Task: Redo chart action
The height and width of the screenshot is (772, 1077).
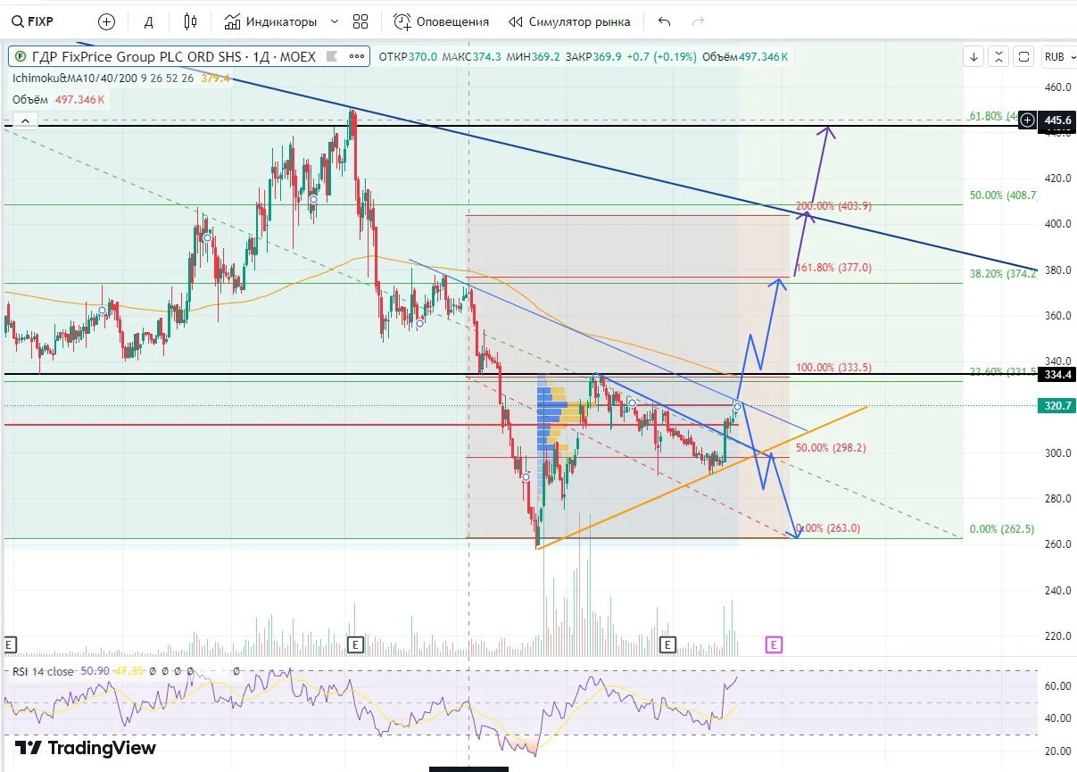Action: pos(698,21)
